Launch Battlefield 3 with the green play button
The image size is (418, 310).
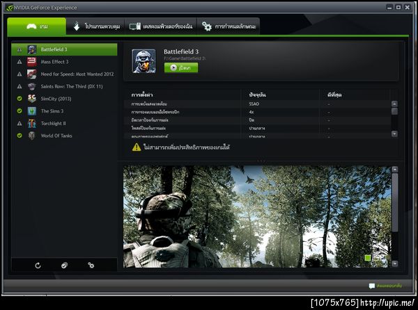[x=181, y=67]
